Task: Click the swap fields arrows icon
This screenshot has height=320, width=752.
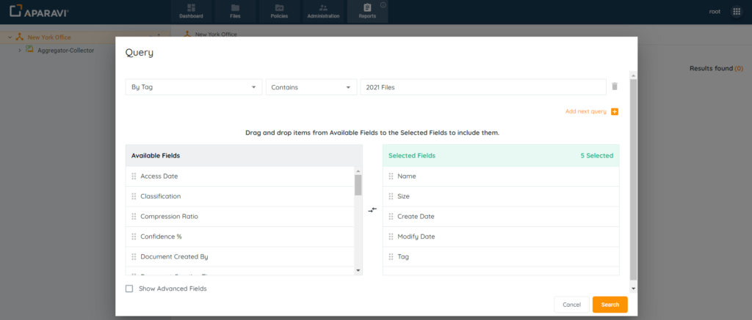Action: 372,209
